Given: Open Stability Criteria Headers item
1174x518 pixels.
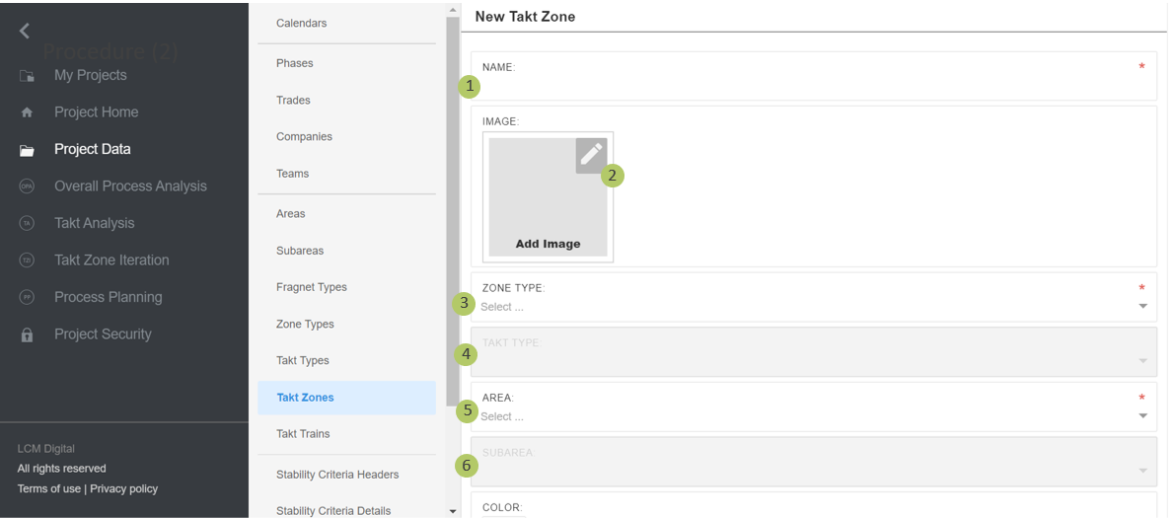Looking at the screenshot, I should (337, 475).
